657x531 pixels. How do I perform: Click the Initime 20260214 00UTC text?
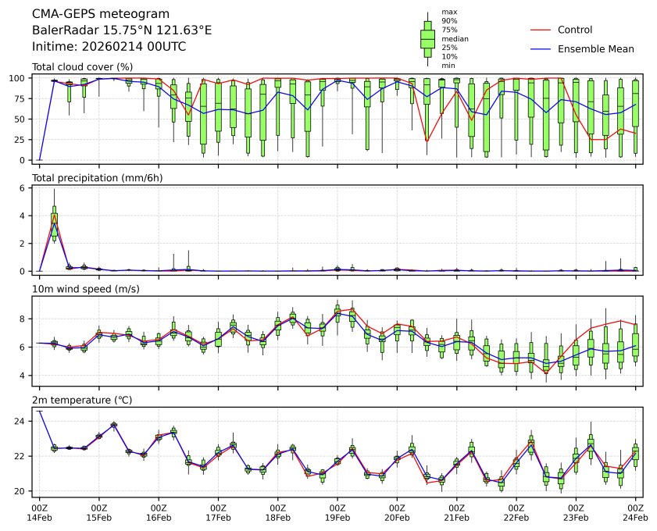click(109, 46)
